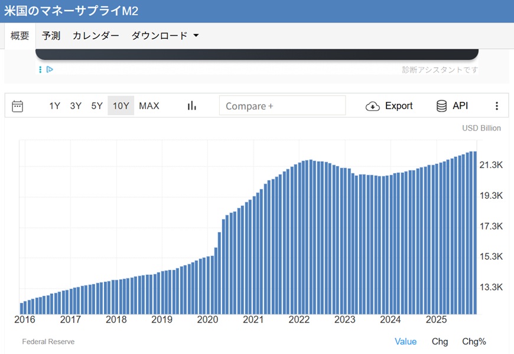The width and height of the screenshot is (514, 354).
Task: Open the 予測 tab
Action: [51, 36]
